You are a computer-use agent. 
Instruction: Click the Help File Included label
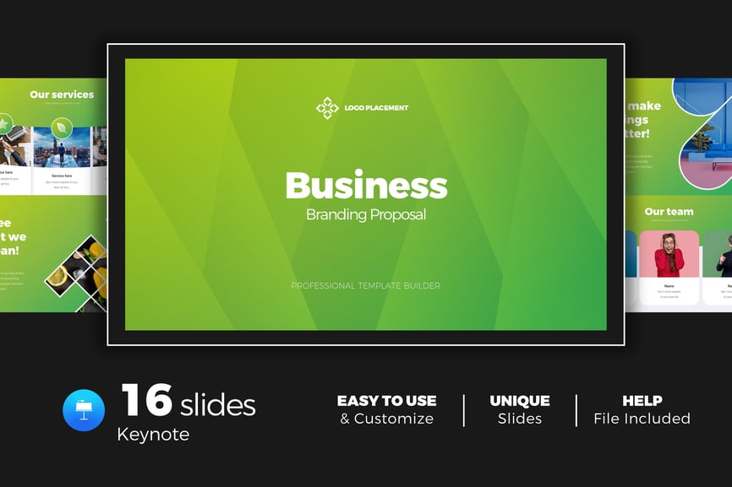642,409
